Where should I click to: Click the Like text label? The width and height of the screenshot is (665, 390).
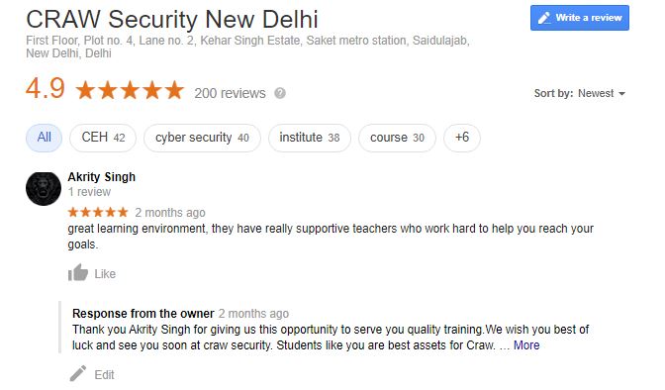pos(105,274)
